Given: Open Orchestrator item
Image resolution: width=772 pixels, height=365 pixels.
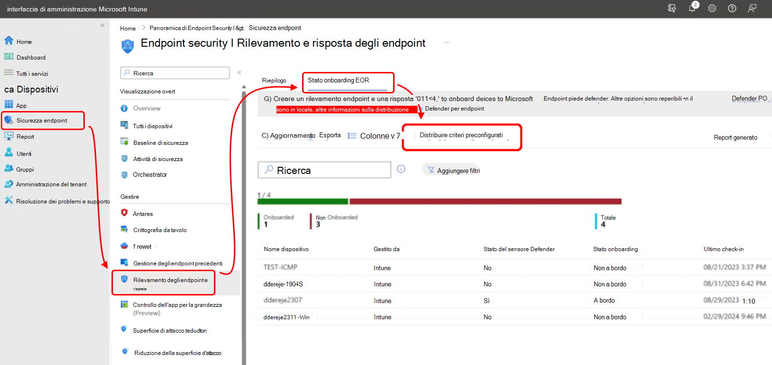Looking at the screenshot, I should [150, 174].
